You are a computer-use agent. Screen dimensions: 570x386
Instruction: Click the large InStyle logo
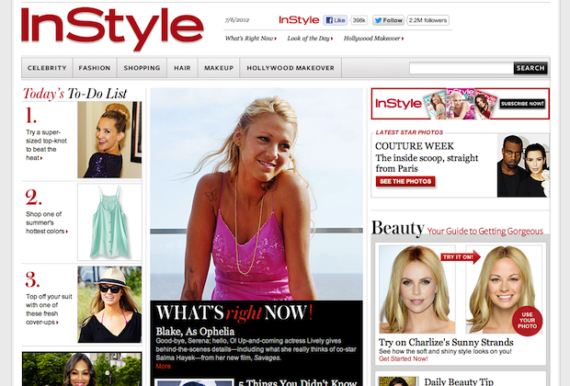coord(112,28)
